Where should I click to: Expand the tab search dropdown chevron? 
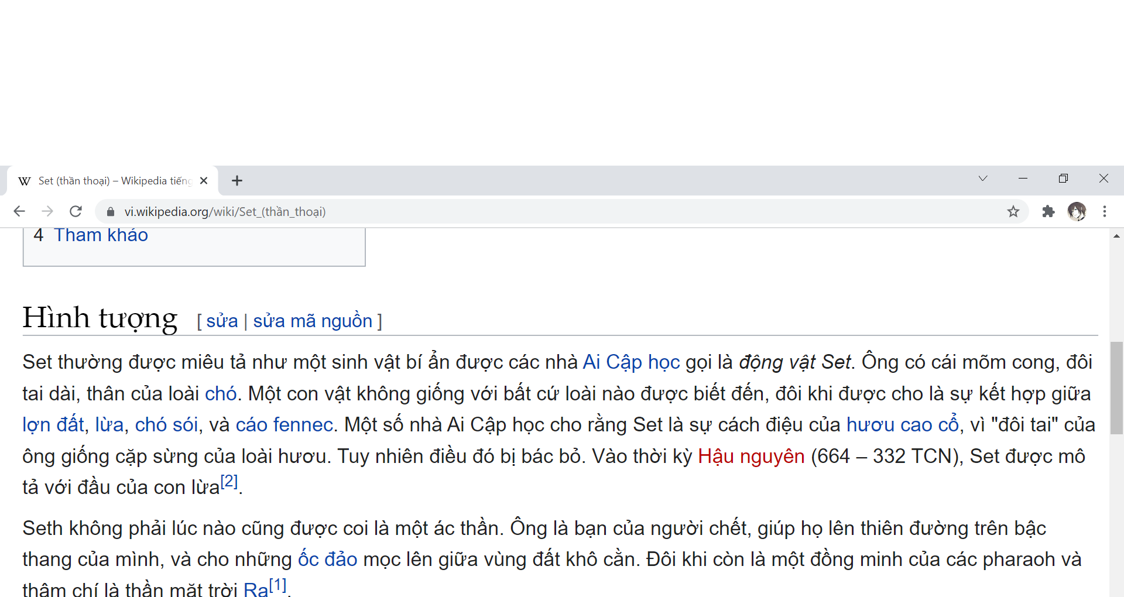[983, 179]
